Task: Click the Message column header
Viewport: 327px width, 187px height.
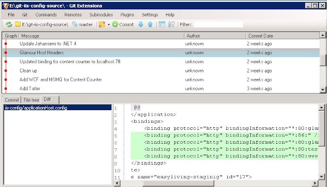Action: (x=102, y=36)
